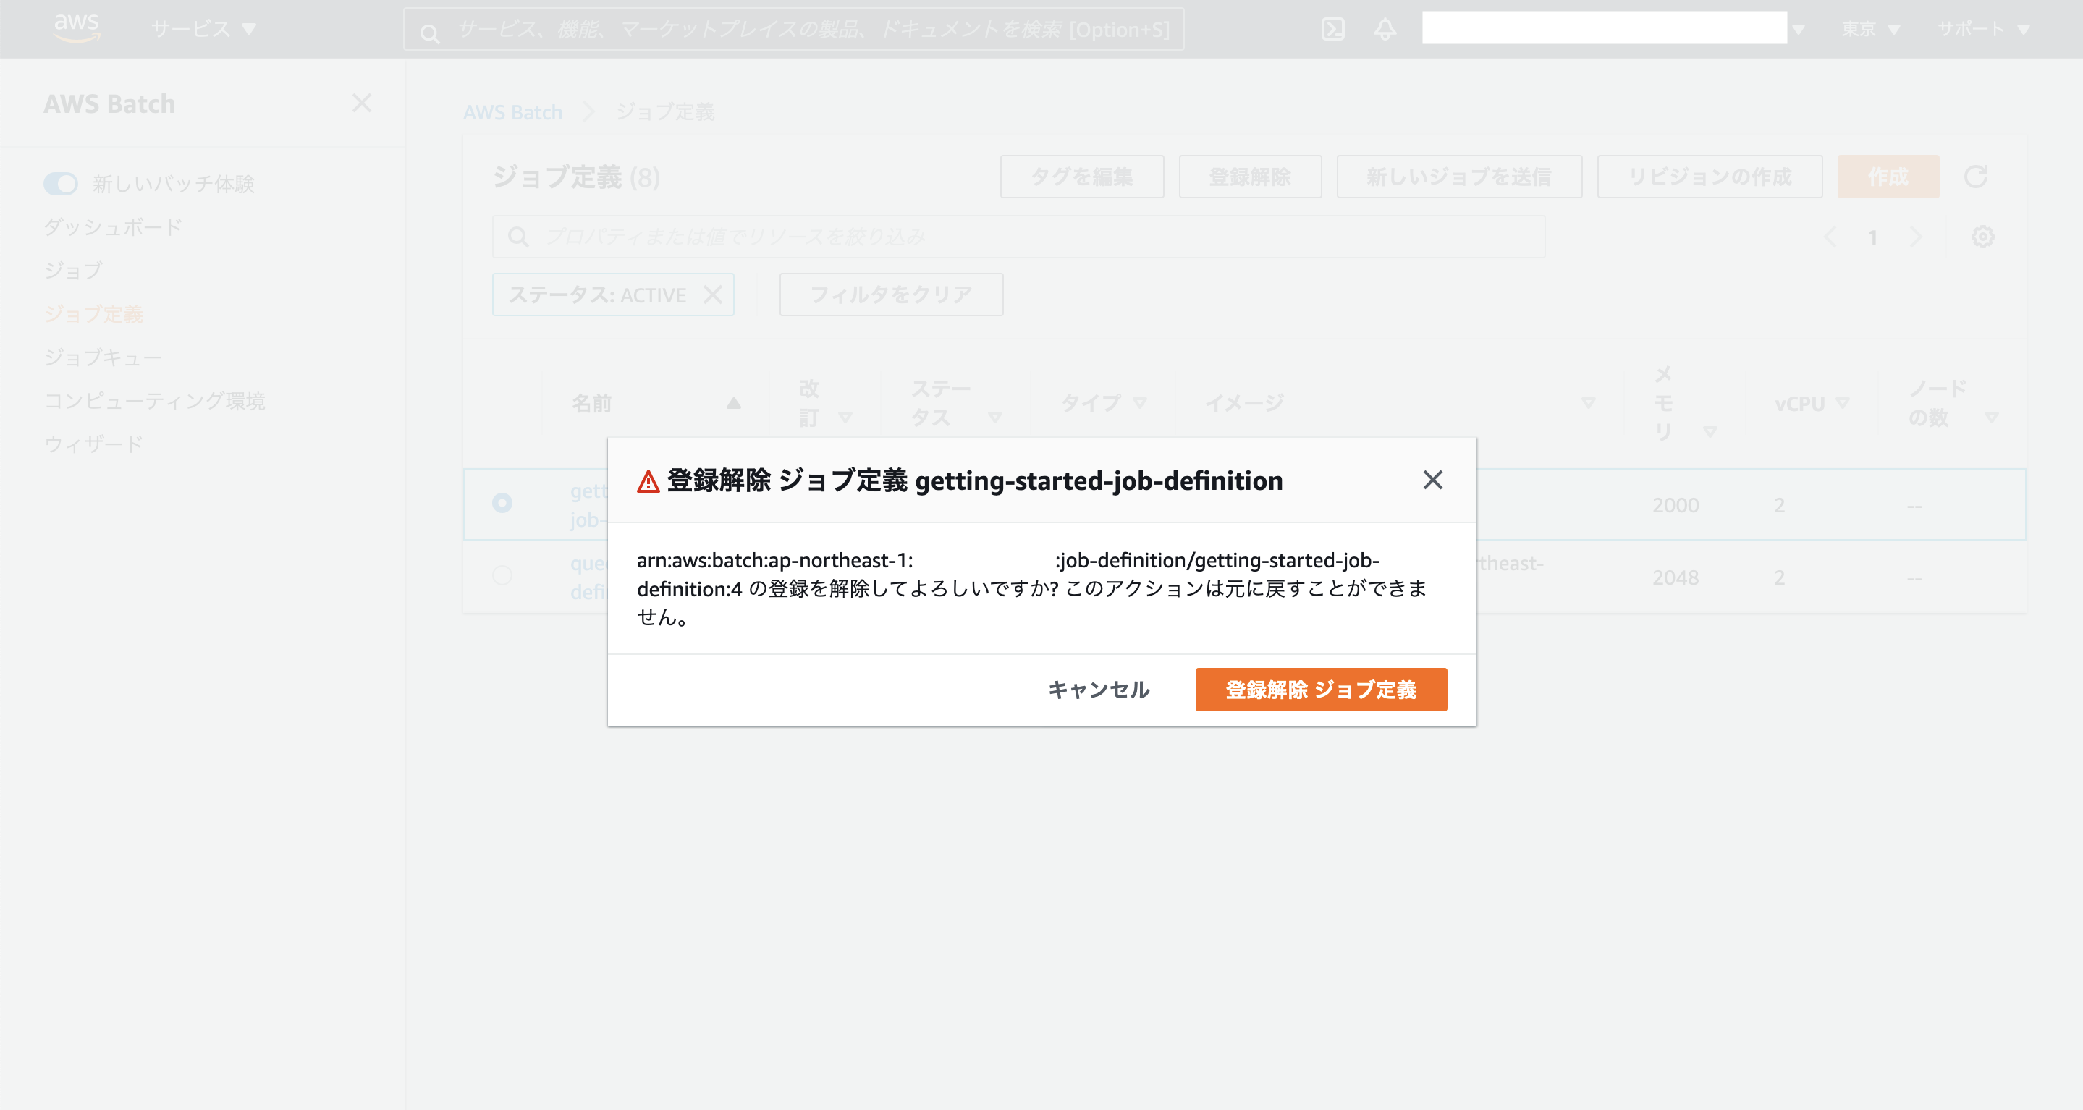Refresh the job definitions list
Viewport: 2083px width, 1110px height.
[x=1977, y=177]
